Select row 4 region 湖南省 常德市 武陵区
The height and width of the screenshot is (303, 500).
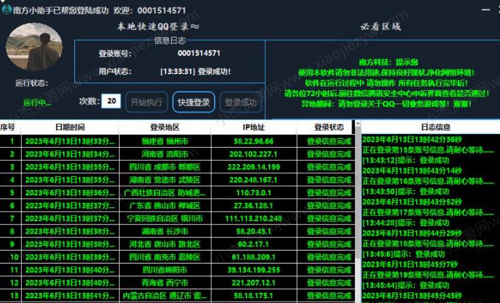point(165,180)
